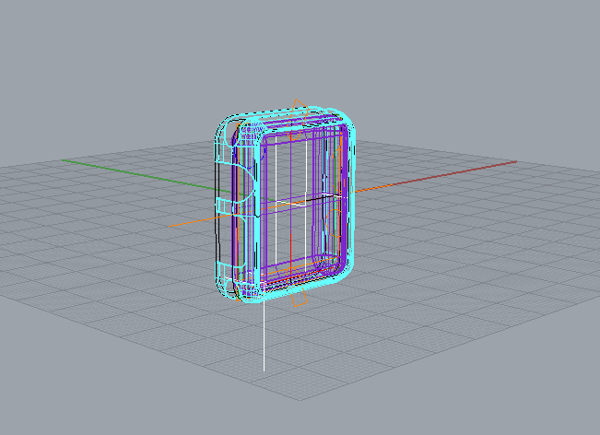Select the cyan and purple wireframe model
Viewport: 600px width, 435px height.
click(285, 205)
